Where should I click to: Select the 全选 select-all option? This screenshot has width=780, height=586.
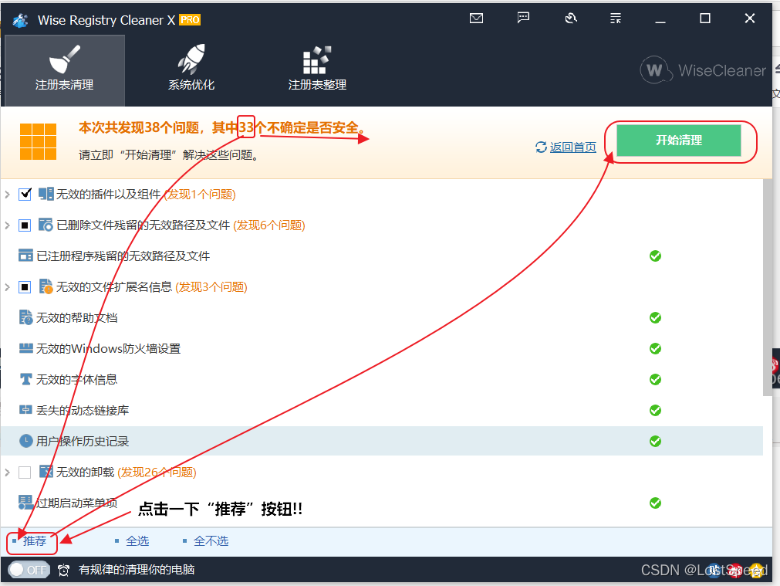[x=137, y=540]
